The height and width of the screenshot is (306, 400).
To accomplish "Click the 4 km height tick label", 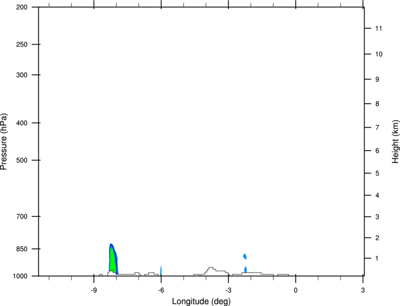I will coord(377,195).
